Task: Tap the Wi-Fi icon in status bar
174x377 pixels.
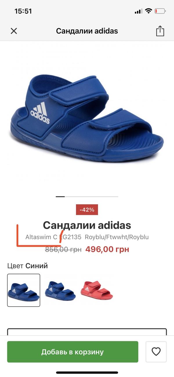Action: click(148, 11)
